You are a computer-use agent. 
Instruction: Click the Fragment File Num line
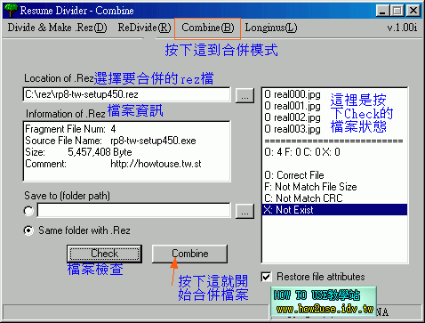click(70, 129)
